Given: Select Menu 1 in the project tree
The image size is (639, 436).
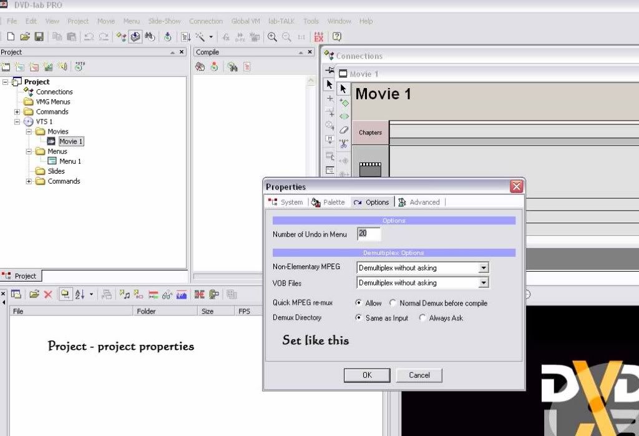Looking at the screenshot, I should coord(70,161).
